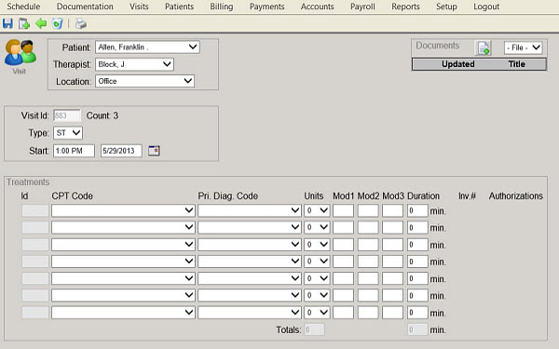Click the first row treatment Id field

click(x=35, y=210)
